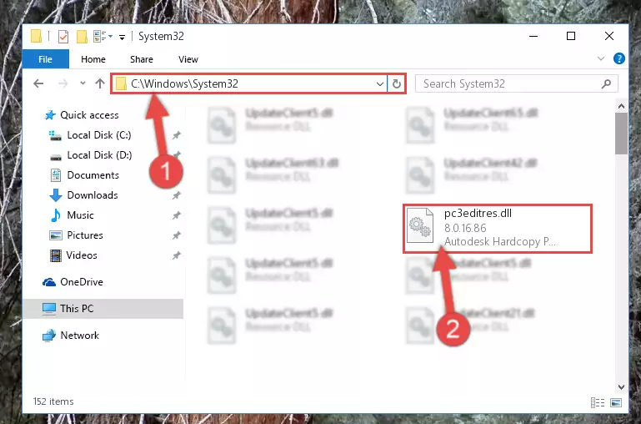This screenshot has width=641, height=424.
Task: Click the pin icon next to Downloads
Action: click(176, 195)
